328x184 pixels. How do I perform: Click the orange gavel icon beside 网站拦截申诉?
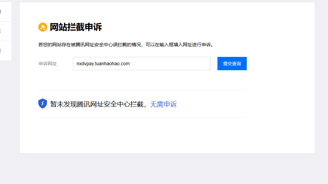pyautogui.click(x=43, y=27)
